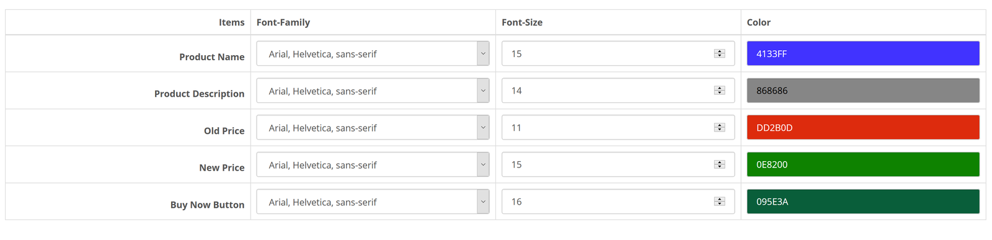Image resolution: width=992 pixels, height=240 pixels.
Task: Open the Product Name font-family dropdown
Action: (x=373, y=53)
